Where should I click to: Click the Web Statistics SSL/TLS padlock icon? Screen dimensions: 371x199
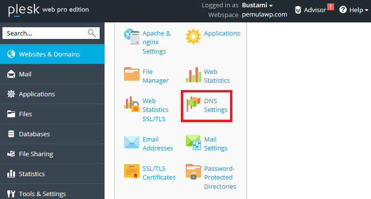point(132,104)
